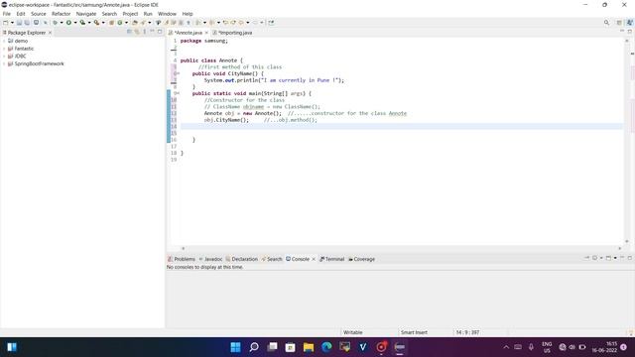Click the Save All toolbar icon
The height and width of the screenshot is (357, 635).
pyautogui.click(x=27, y=23)
